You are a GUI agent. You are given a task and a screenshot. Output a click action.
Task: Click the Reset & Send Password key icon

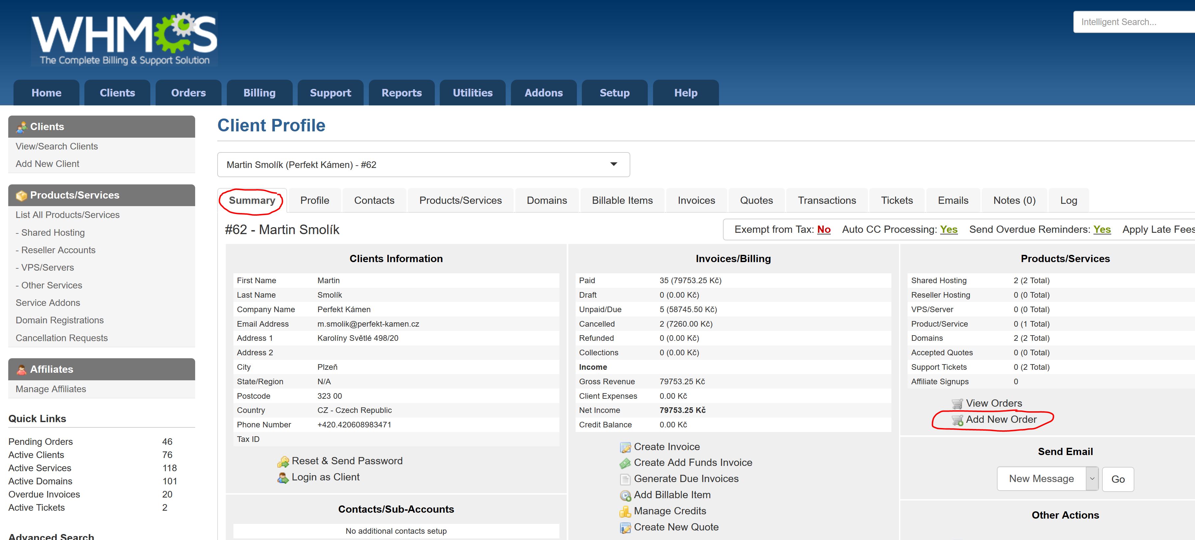pyautogui.click(x=283, y=462)
